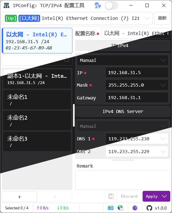The width and height of the screenshot is (172, 213).
Task: Open the language translation icon in title bar
Action: coord(98,6)
